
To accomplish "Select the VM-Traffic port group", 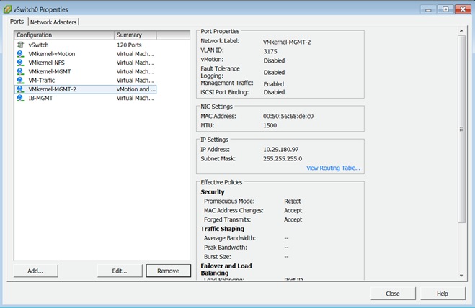I will click(86, 80).
